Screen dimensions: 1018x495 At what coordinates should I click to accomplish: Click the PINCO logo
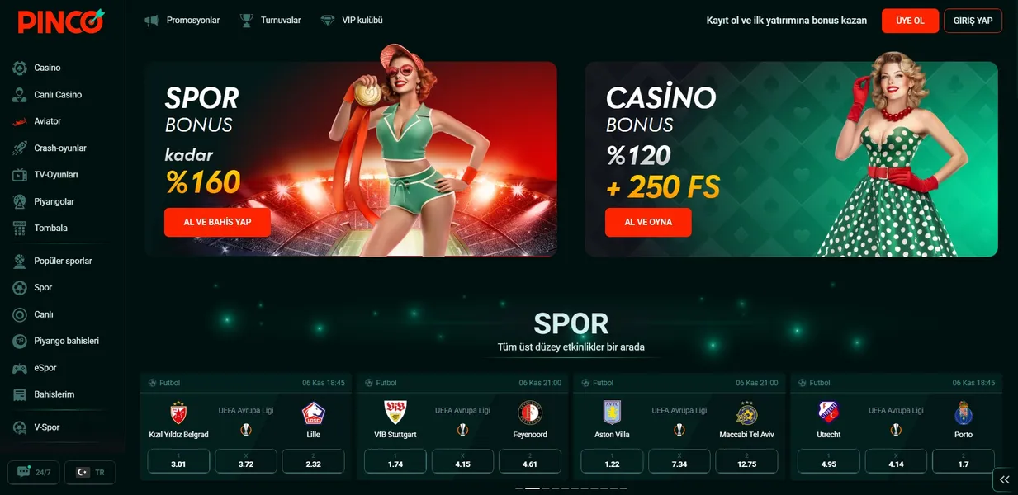pyautogui.click(x=61, y=21)
